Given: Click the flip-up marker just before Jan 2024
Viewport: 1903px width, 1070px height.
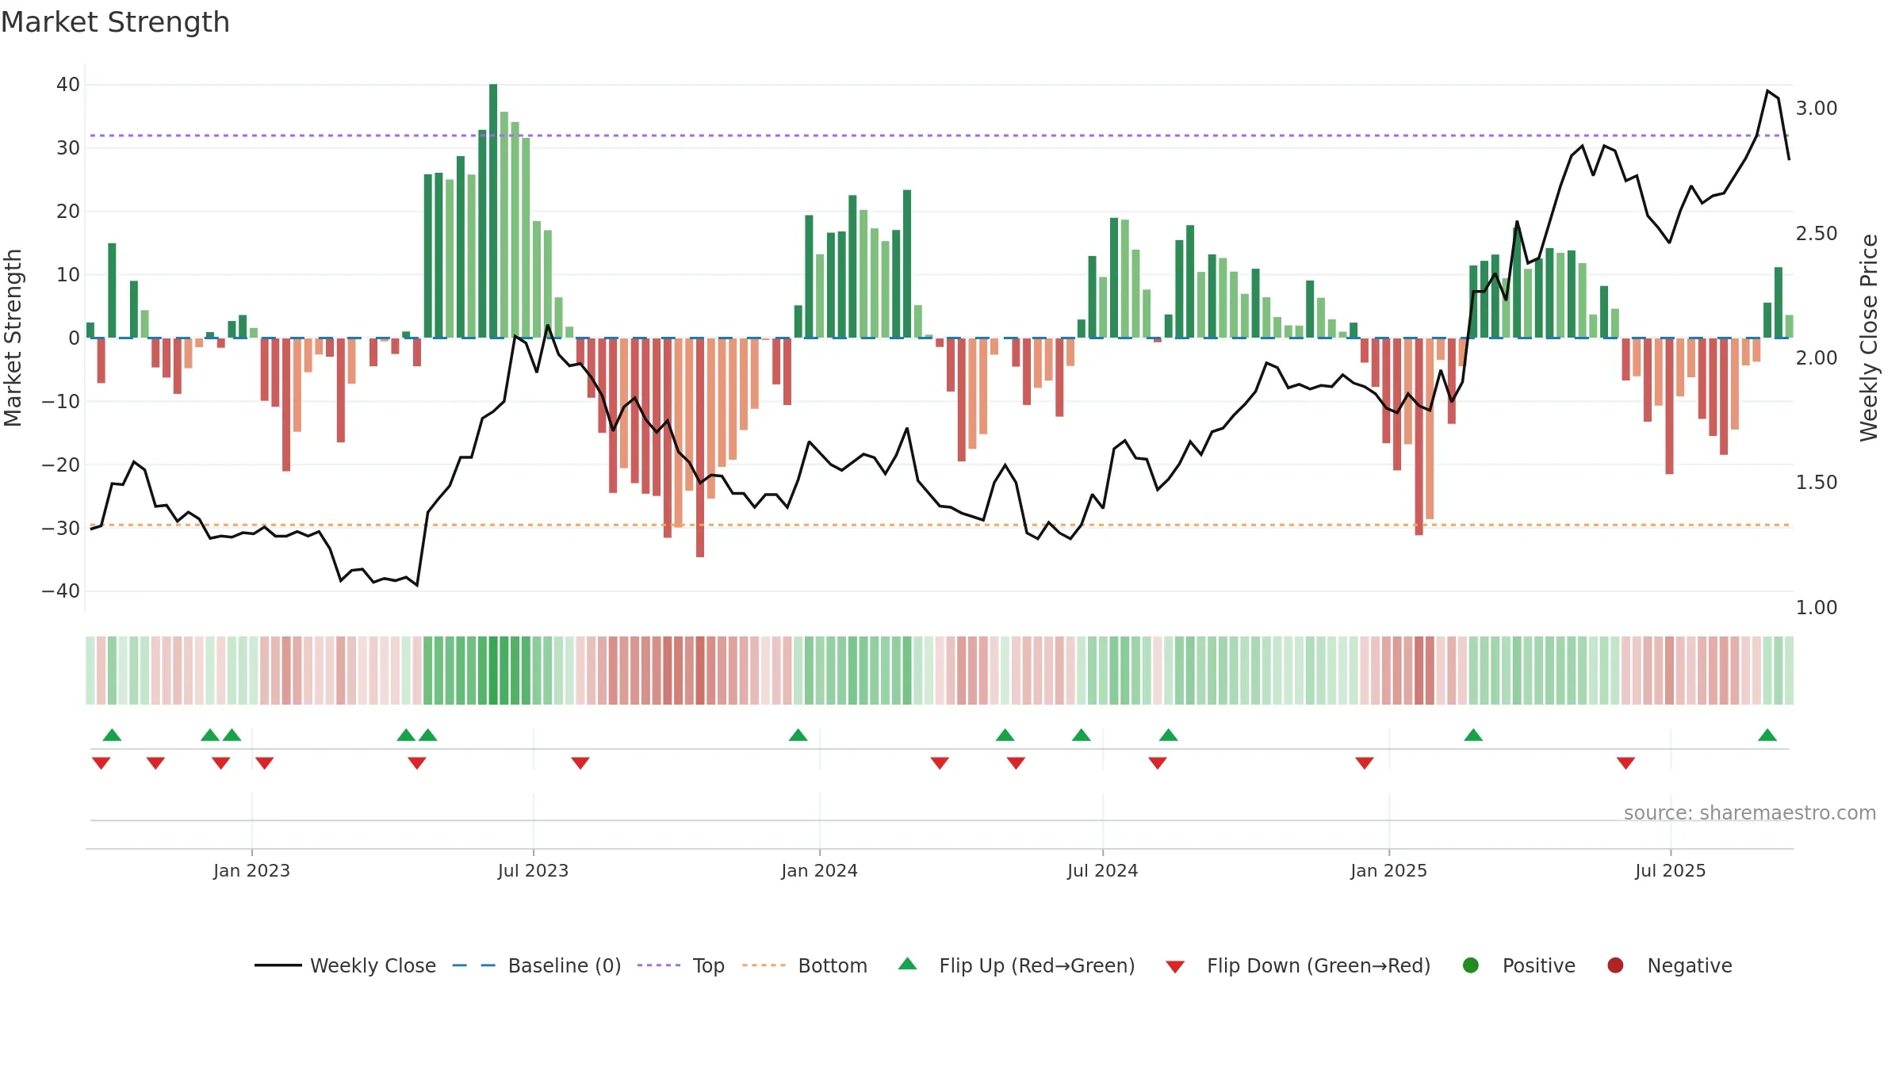Looking at the screenshot, I should 798,735.
